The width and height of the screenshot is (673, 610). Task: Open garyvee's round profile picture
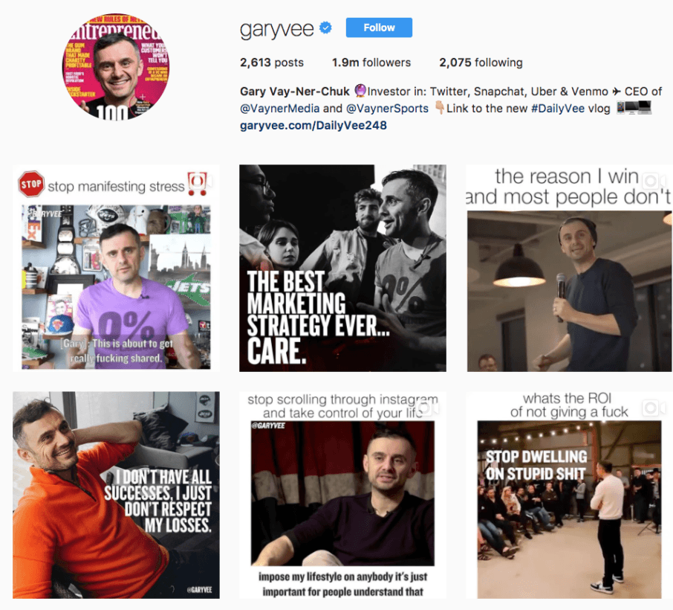[116, 67]
